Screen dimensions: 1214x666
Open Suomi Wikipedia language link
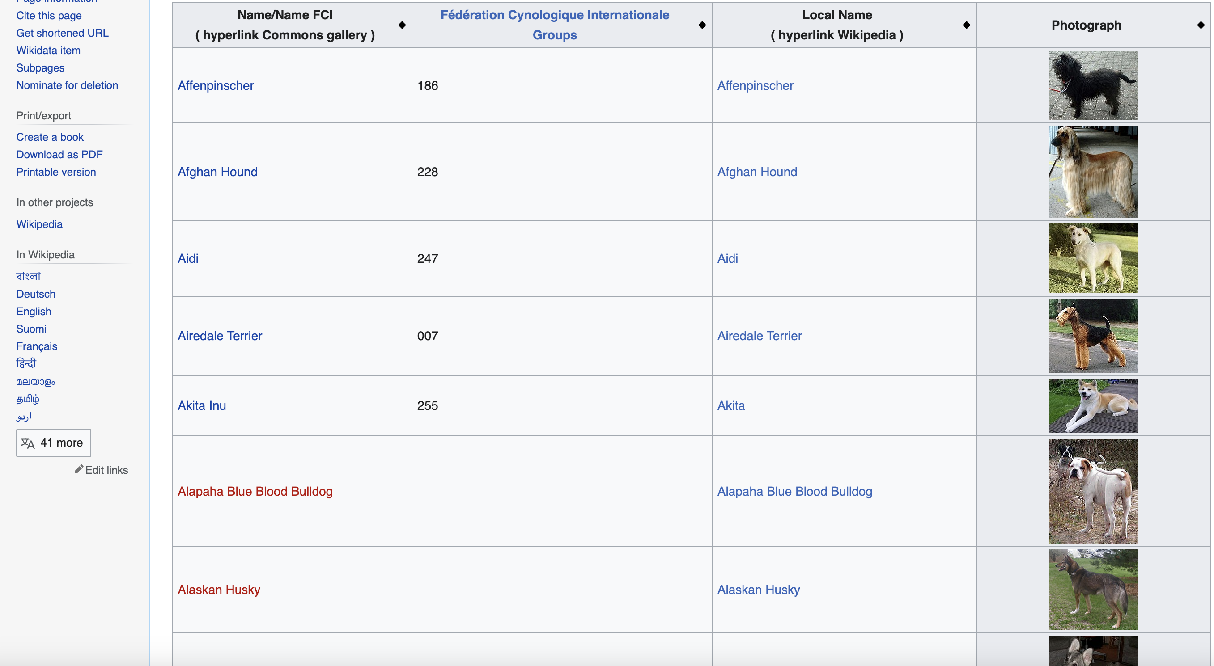coord(32,329)
